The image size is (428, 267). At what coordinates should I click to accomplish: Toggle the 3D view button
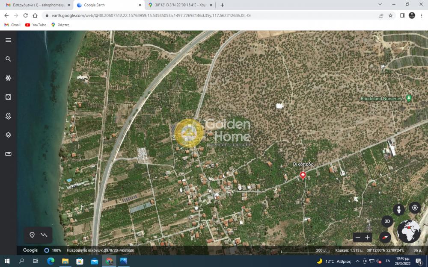point(387,221)
